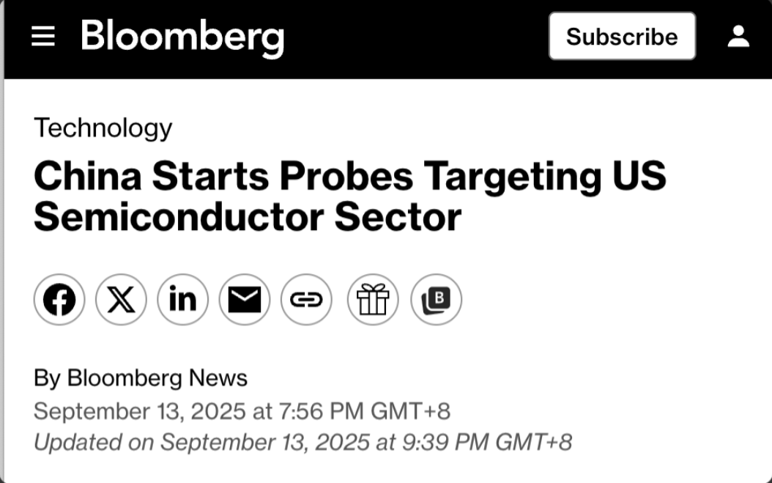Open the Technology section link

click(103, 128)
